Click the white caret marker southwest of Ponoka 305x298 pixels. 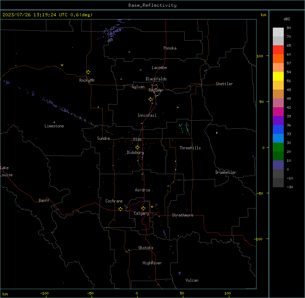[130, 52]
